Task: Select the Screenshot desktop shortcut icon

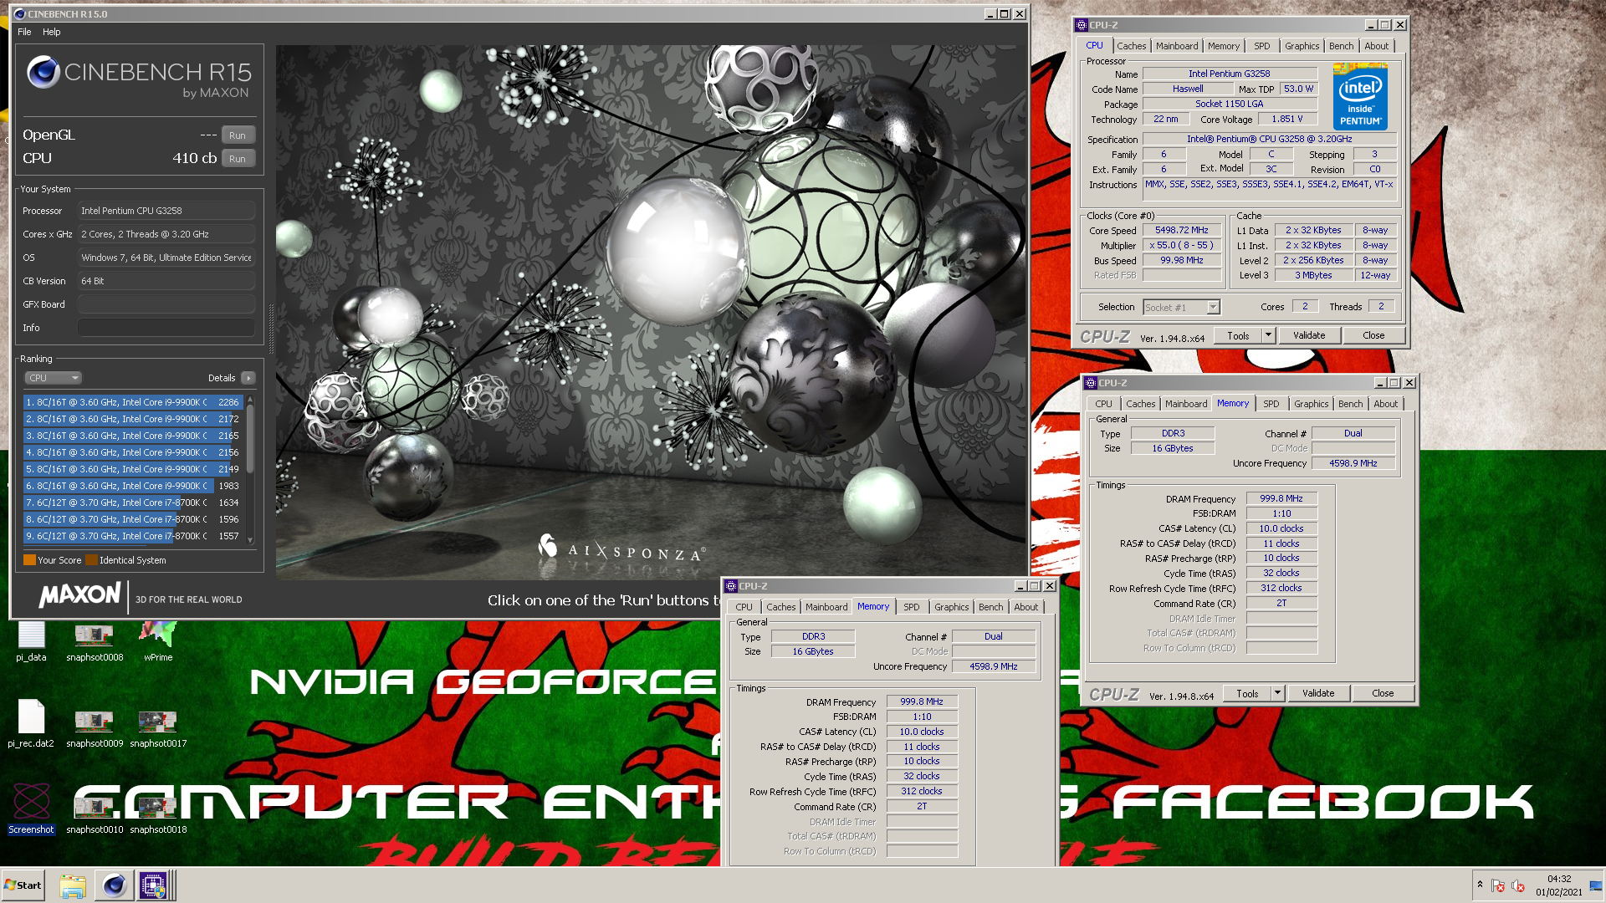Action: (31, 808)
